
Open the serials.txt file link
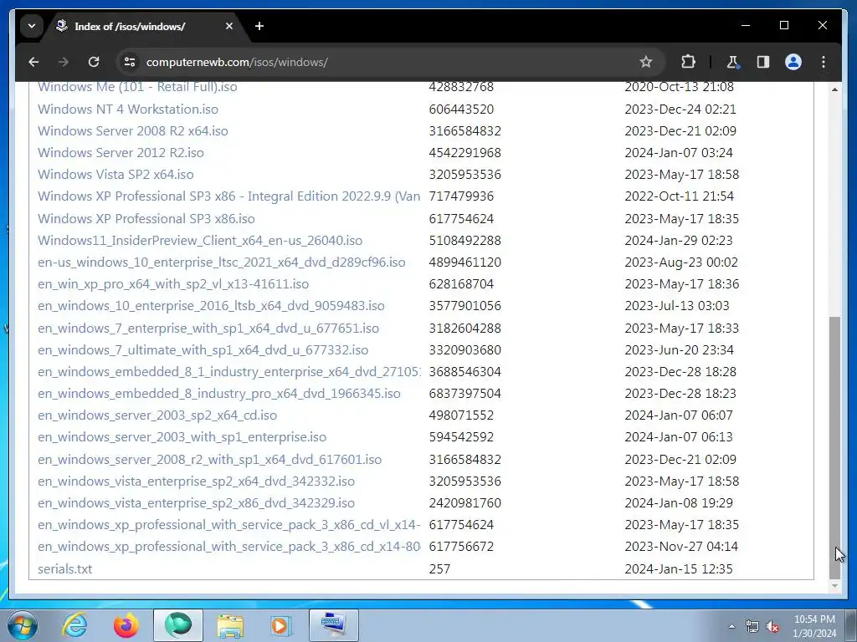[x=65, y=568]
